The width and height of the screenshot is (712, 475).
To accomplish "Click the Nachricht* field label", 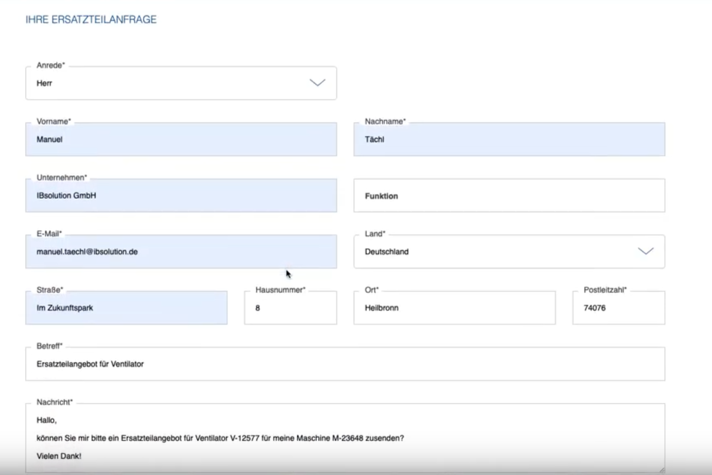I will (x=54, y=402).
